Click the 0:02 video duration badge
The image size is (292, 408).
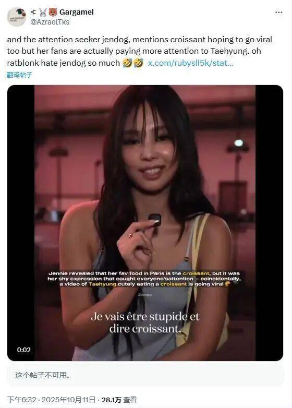tap(24, 350)
